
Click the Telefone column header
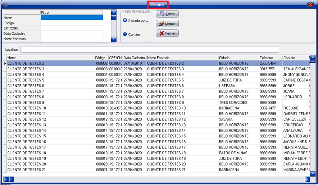click(x=270, y=58)
